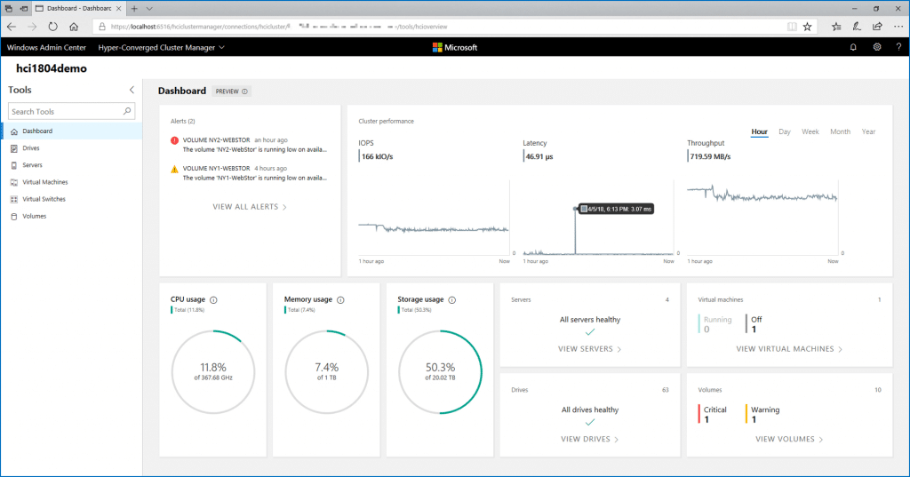
Task: Select the Month time range tab
Action: pyautogui.click(x=840, y=131)
